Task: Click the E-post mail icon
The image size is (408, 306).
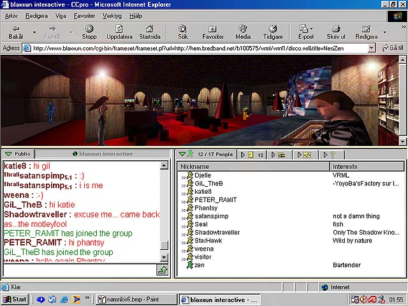Action: click(x=303, y=29)
